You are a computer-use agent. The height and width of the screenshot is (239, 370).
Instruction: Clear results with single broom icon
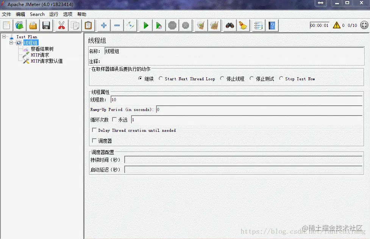201,25
